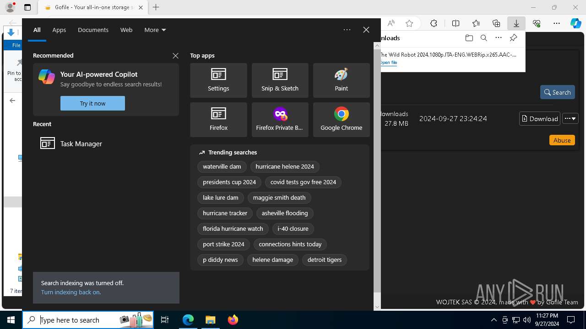This screenshot has width=586, height=329.
Task: Add this page to favorites star
Action: click(x=409, y=23)
